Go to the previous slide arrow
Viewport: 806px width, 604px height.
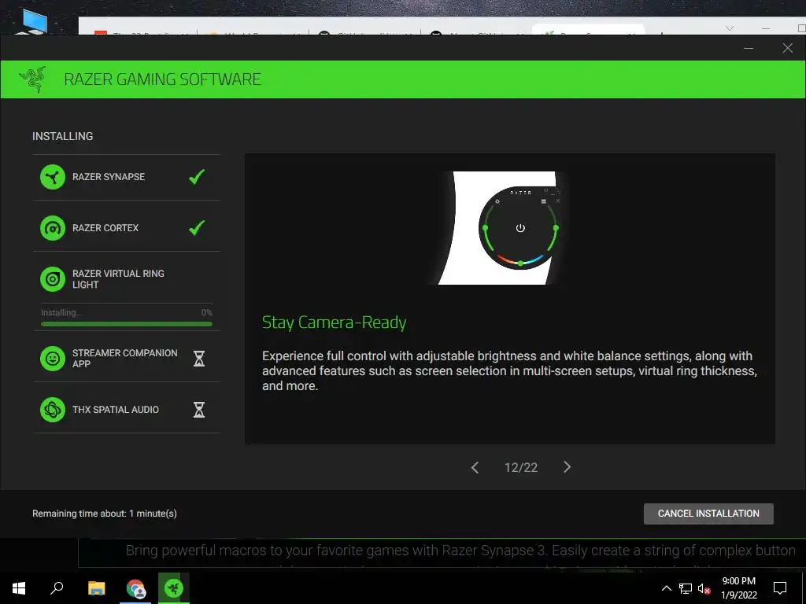(x=475, y=467)
